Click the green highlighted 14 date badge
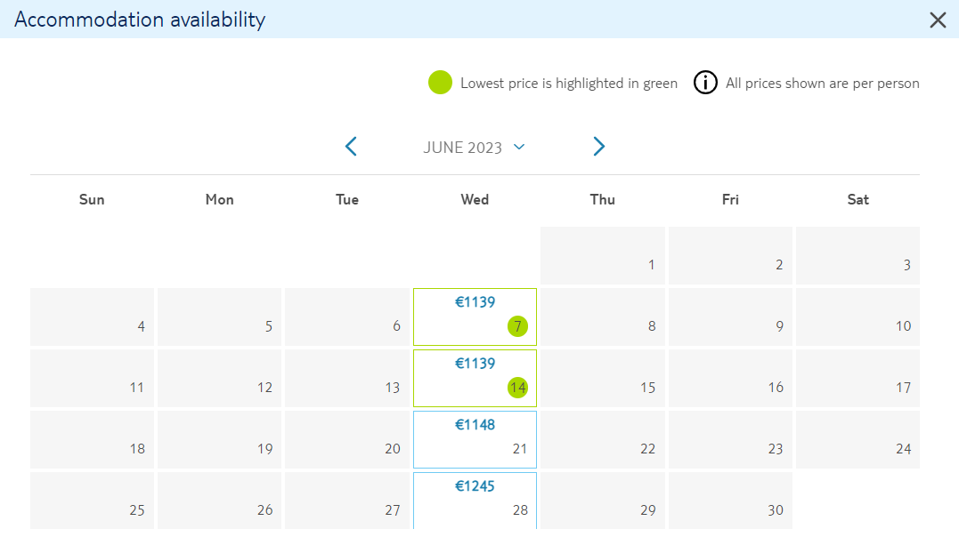This screenshot has width=959, height=537. point(517,388)
